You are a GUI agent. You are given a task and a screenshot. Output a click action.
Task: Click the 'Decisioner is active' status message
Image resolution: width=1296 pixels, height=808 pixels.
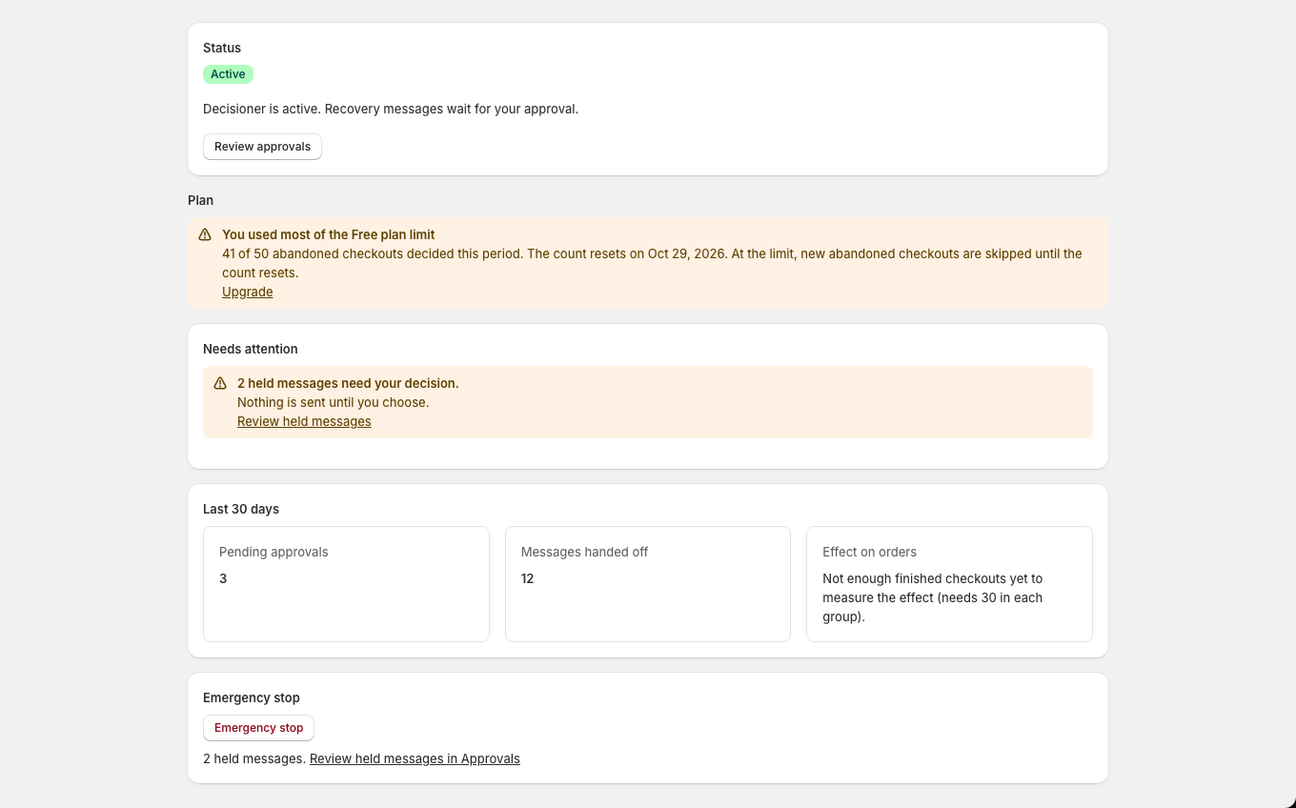point(391,109)
